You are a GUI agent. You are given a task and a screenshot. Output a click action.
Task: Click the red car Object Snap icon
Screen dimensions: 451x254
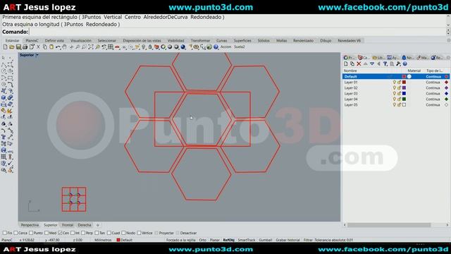click(x=118, y=47)
